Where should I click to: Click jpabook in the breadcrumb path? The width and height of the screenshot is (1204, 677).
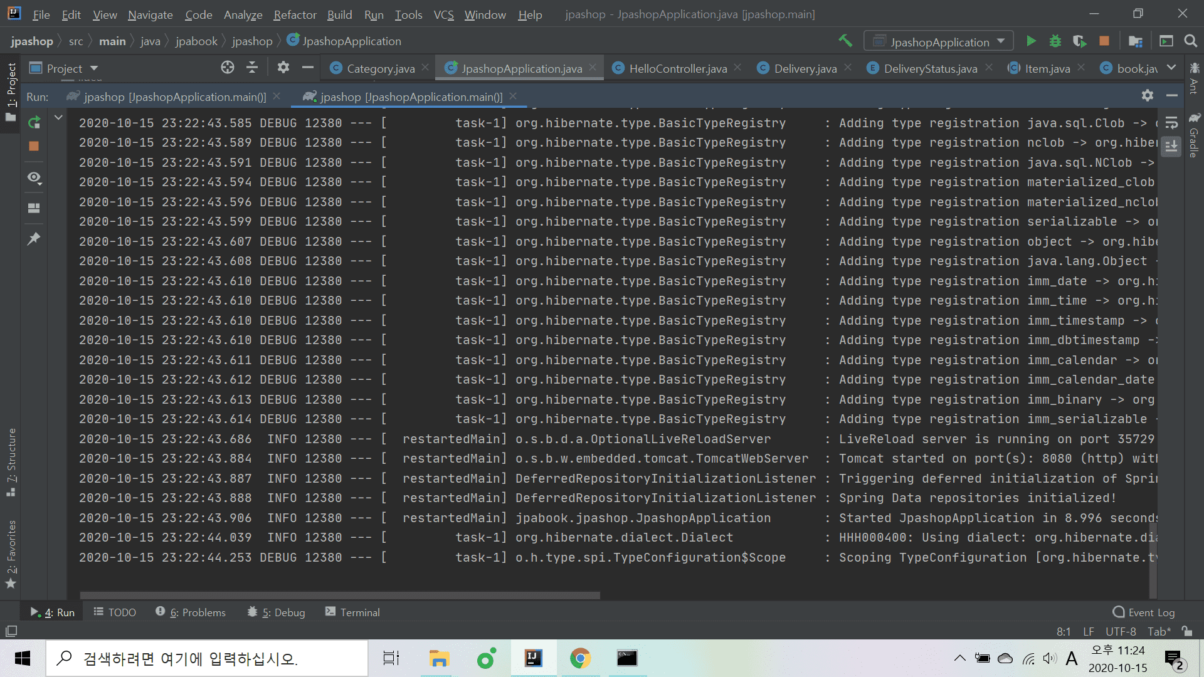[196, 41]
